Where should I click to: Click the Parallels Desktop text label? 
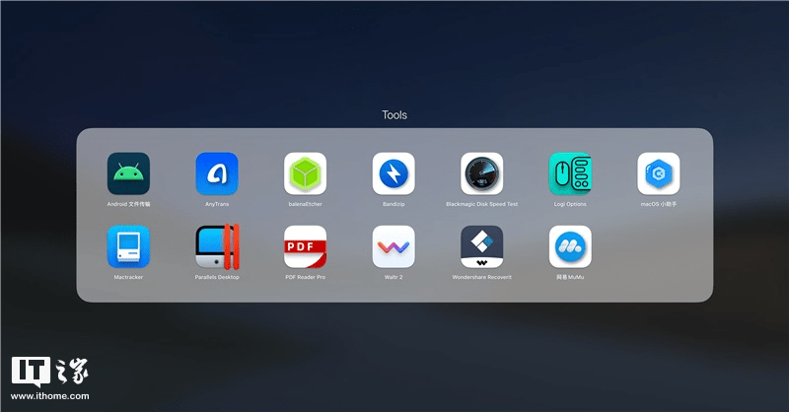(x=217, y=277)
